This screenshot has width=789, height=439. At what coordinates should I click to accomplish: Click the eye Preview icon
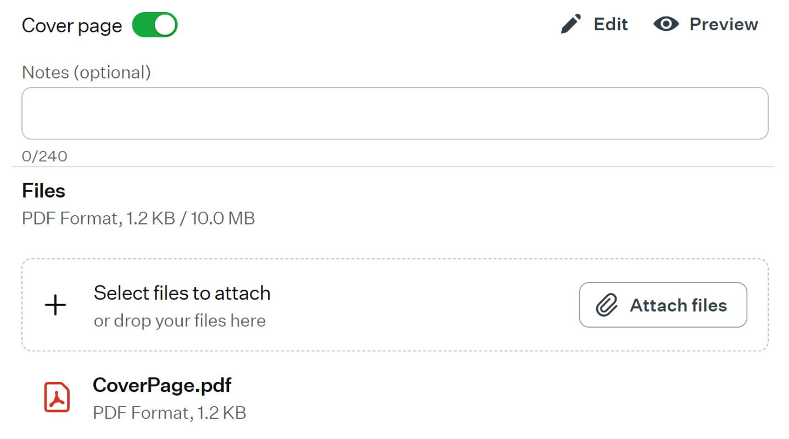666,24
